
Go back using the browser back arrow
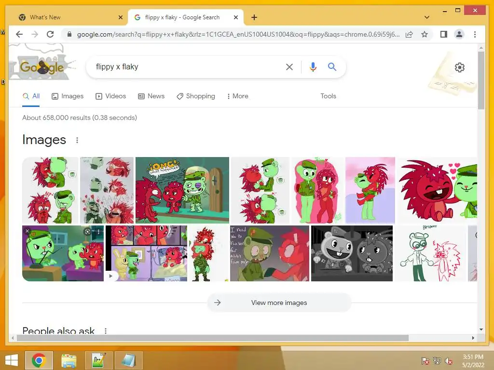(19, 34)
